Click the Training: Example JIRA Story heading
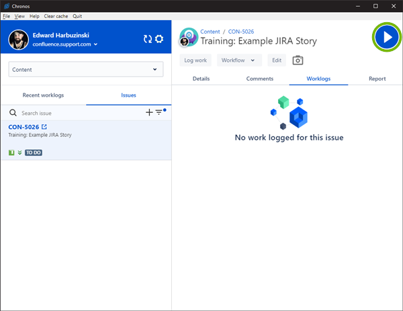 click(x=259, y=41)
